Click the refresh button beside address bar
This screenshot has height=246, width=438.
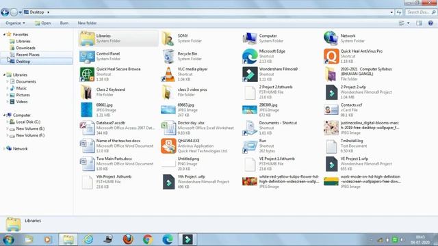398,12
